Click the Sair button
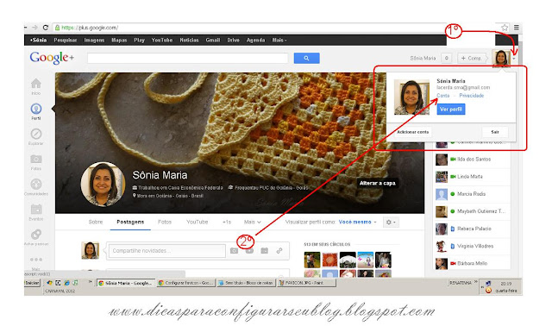 [495, 132]
